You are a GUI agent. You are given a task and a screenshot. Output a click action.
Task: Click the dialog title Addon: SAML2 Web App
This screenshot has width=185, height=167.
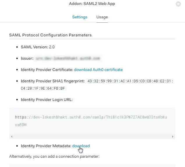coord(92,4)
